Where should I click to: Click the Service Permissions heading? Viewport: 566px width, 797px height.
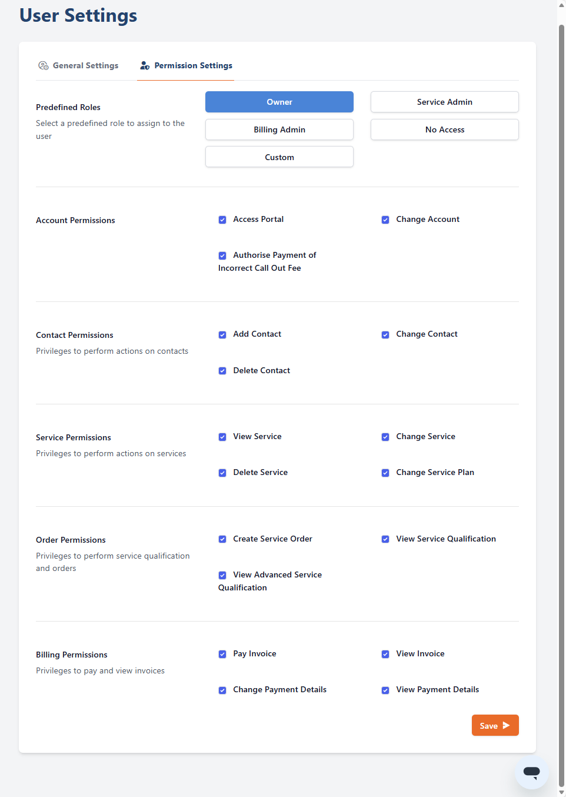[74, 437]
